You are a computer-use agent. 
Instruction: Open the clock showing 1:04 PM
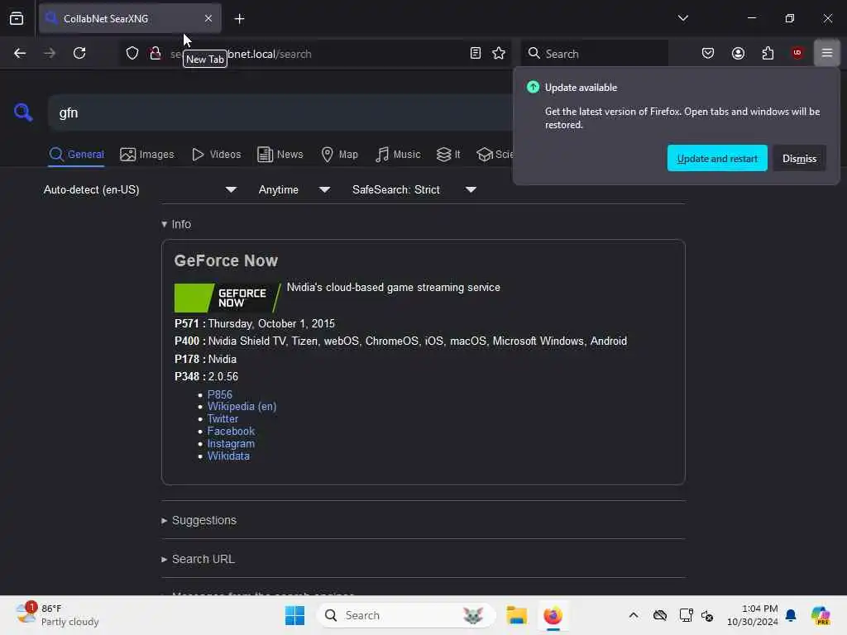pyautogui.click(x=752, y=615)
